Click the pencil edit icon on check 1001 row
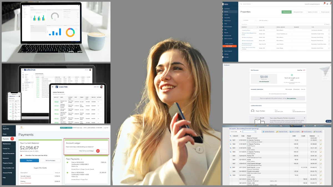 [x=321, y=140]
